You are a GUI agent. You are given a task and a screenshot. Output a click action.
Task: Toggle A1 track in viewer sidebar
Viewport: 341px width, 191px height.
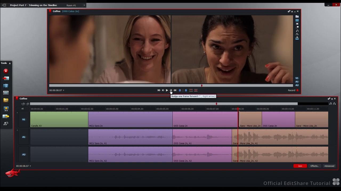click(297, 82)
